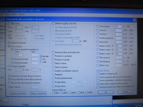Viewport: 143px width, 107px height.
Task: Enable Obróć w lewo checkbox
Action: pos(53,63)
